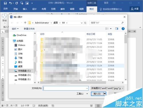This screenshot has width=143, height=108.
Task: Switch to the 开始 ribbon tab
Action: [15, 9]
